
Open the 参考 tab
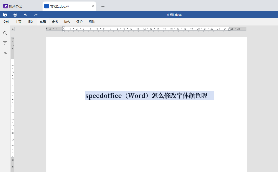point(55,22)
